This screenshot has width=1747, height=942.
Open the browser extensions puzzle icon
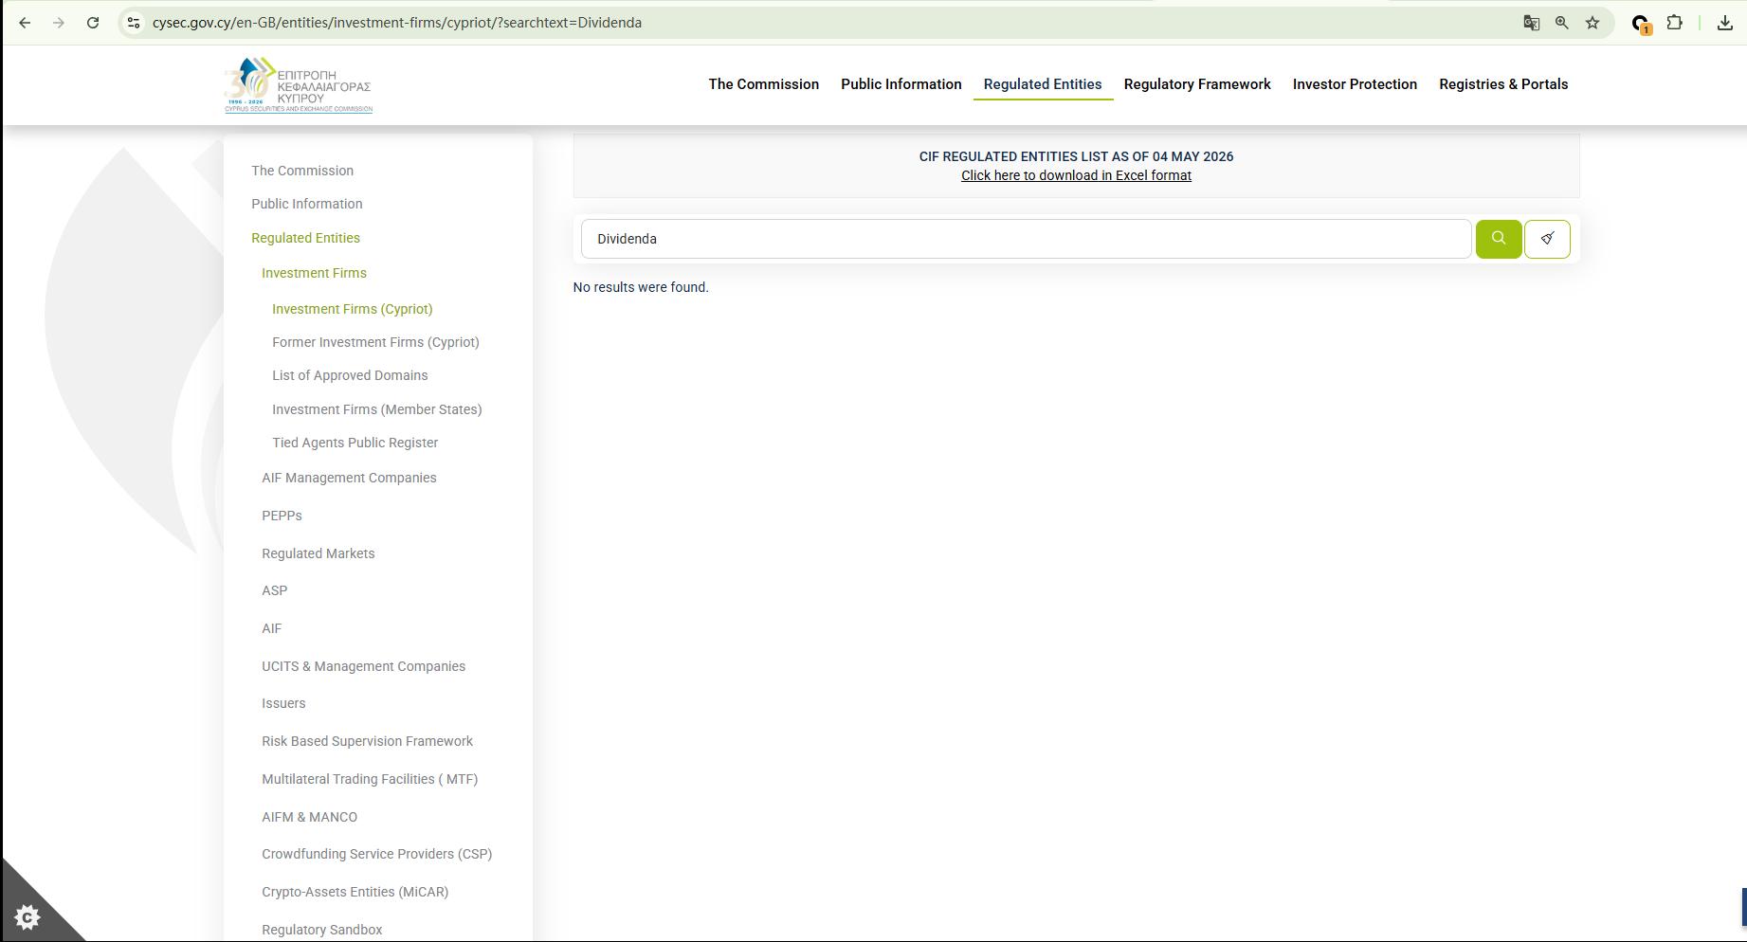click(x=1675, y=23)
